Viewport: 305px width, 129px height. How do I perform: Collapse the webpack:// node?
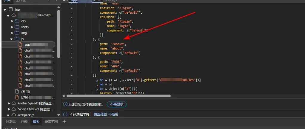pyautogui.click(x=8, y=115)
